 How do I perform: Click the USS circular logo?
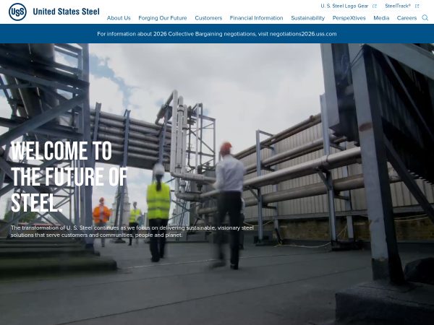(17, 12)
